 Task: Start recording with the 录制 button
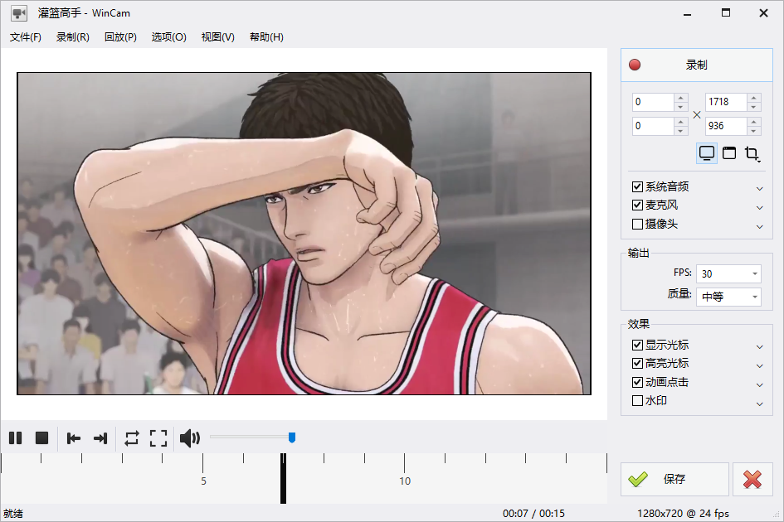tap(697, 65)
